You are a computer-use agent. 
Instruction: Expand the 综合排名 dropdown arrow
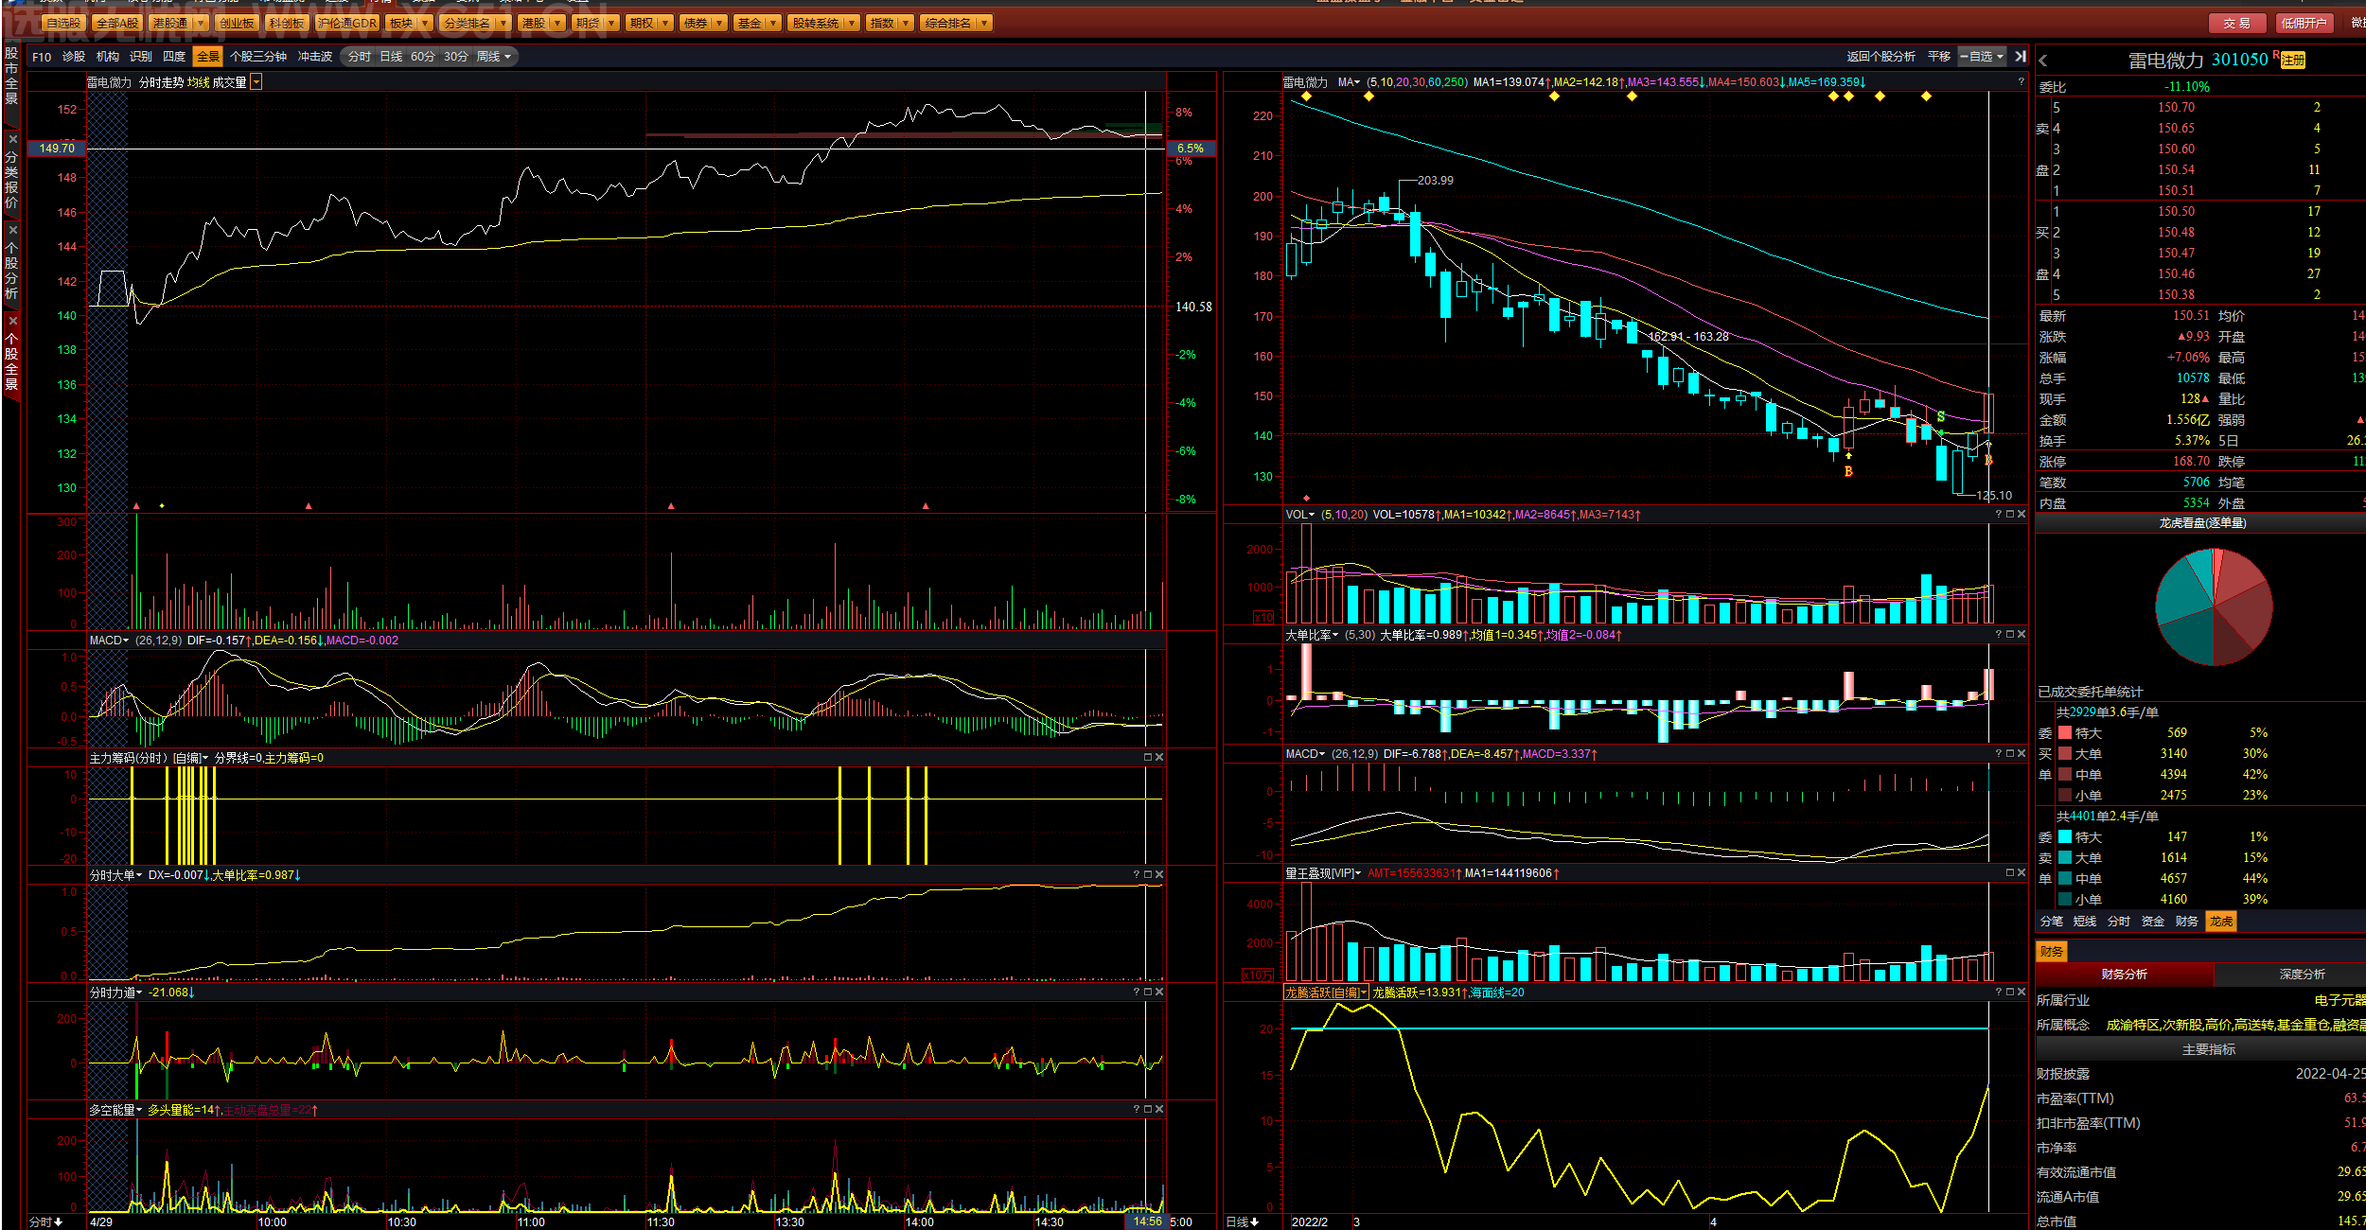tap(985, 24)
